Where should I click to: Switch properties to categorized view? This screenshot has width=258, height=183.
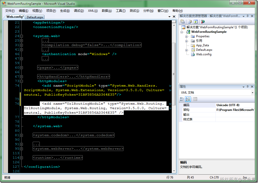[182, 99]
